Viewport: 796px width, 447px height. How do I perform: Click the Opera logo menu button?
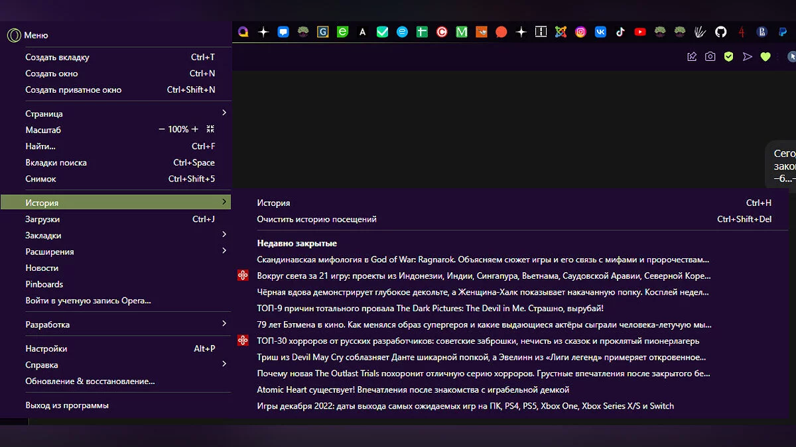tap(13, 35)
